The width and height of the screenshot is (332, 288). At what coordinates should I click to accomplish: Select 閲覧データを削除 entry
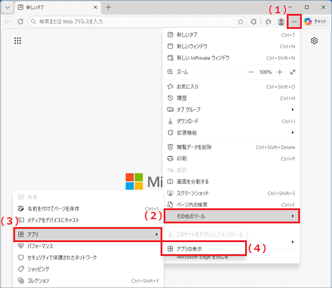(x=231, y=147)
